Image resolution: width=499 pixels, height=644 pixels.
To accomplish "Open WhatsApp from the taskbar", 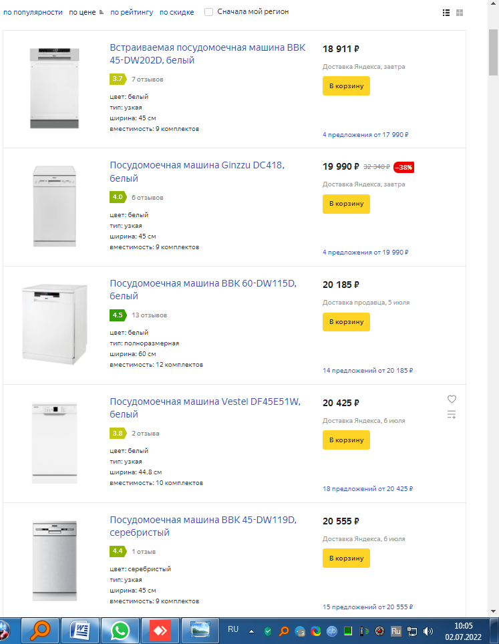I will 120,630.
